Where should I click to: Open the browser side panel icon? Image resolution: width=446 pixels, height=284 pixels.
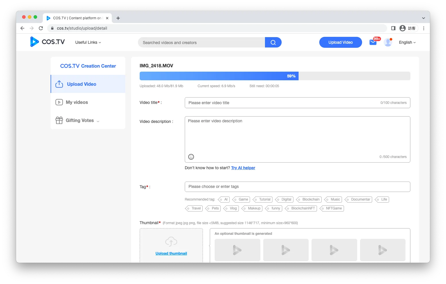coord(393,28)
